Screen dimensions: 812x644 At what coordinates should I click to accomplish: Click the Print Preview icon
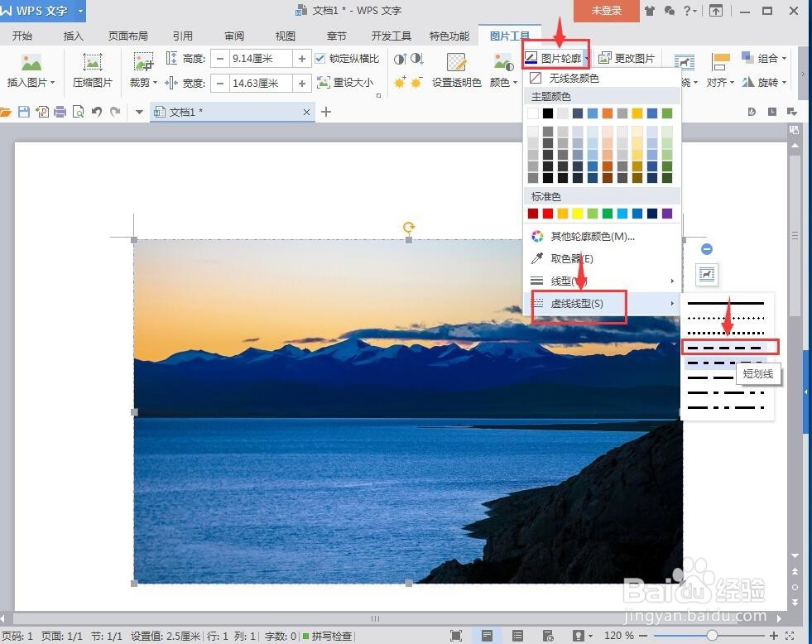[78, 112]
